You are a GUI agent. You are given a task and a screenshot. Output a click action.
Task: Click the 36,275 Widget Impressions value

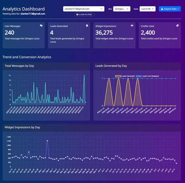coord(104,32)
